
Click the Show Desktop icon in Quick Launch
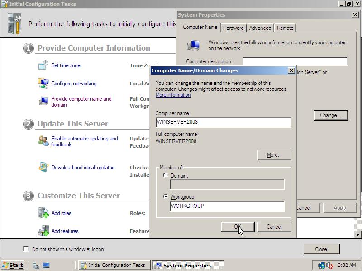[x=46, y=266]
